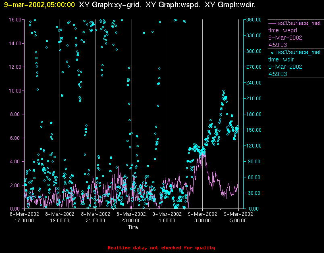Click the 8-Mar-2002 23:00:00 time axis label
The height and width of the screenshot is (253, 324).
[131, 217]
